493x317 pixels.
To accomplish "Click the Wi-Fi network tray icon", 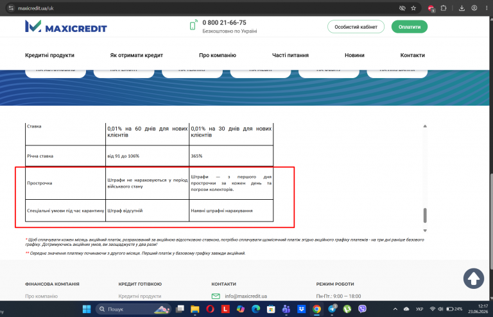I will [433, 309].
